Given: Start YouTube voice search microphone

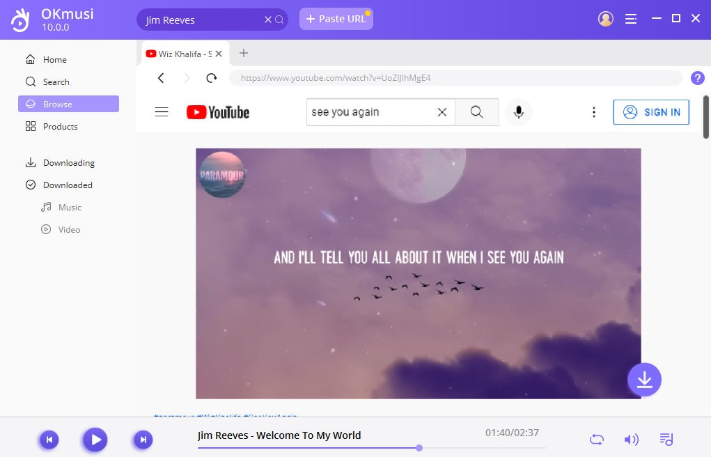Looking at the screenshot, I should [519, 111].
